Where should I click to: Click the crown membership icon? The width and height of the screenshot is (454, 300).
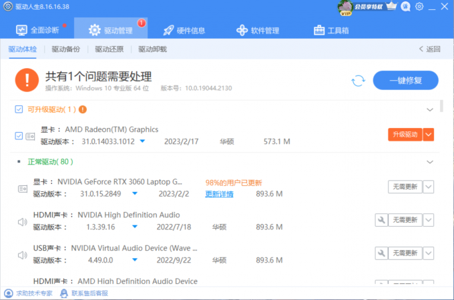coord(391,6)
